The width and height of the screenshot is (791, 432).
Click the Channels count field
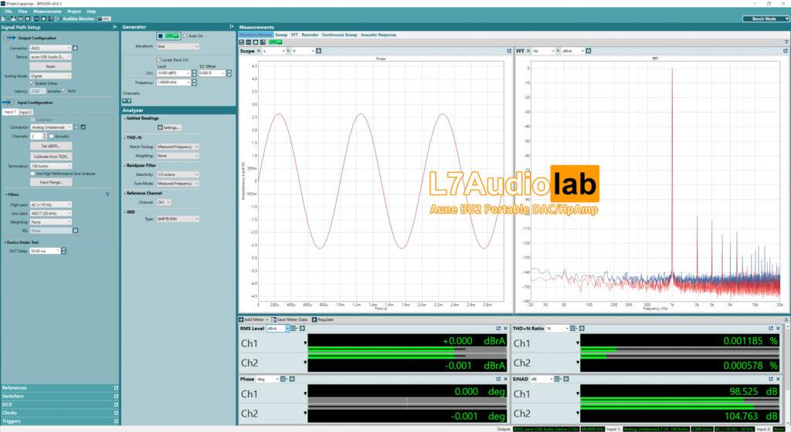click(x=36, y=137)
